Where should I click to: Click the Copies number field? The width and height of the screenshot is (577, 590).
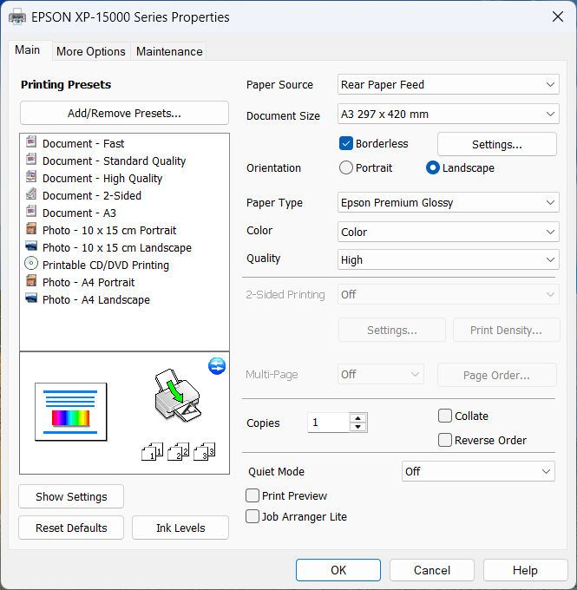(329, 423)
